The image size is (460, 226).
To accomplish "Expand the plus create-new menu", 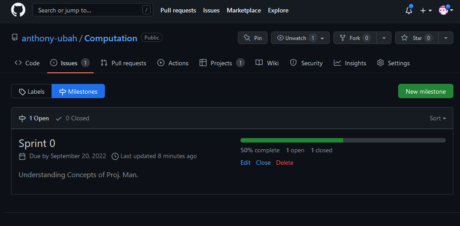I will tap(426, 11).
